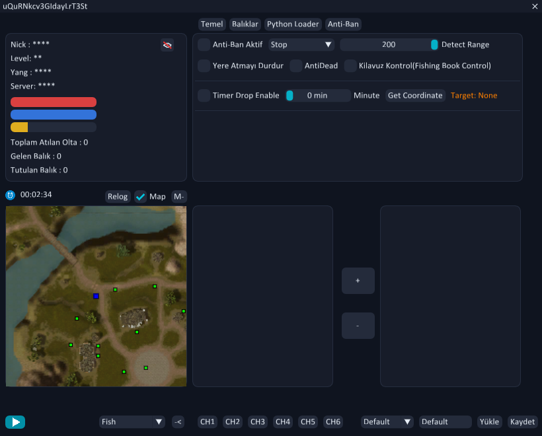Click the plus add button
Image resolution: width=542 pixels, height=436 pixels.
coord(358,281)
